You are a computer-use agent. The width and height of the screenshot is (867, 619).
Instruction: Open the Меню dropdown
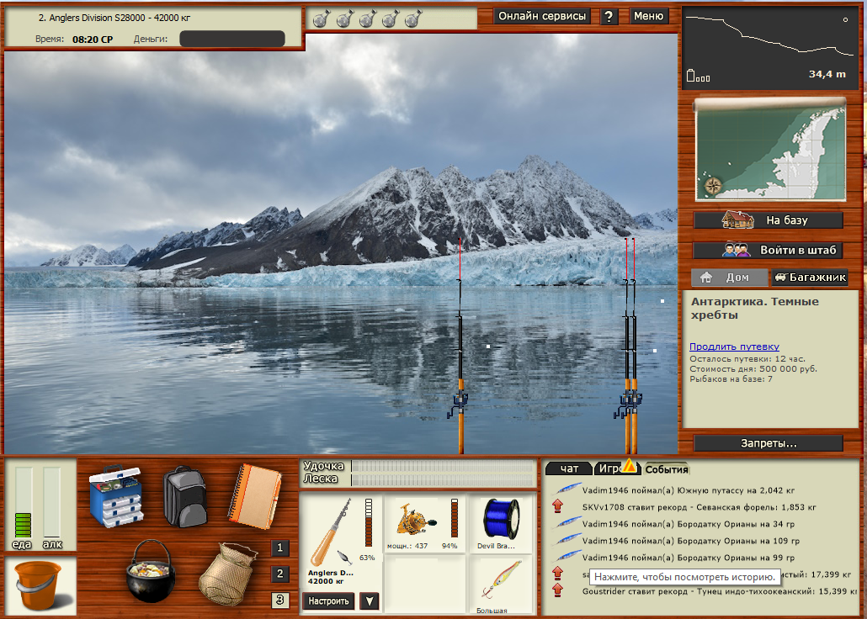648,16
